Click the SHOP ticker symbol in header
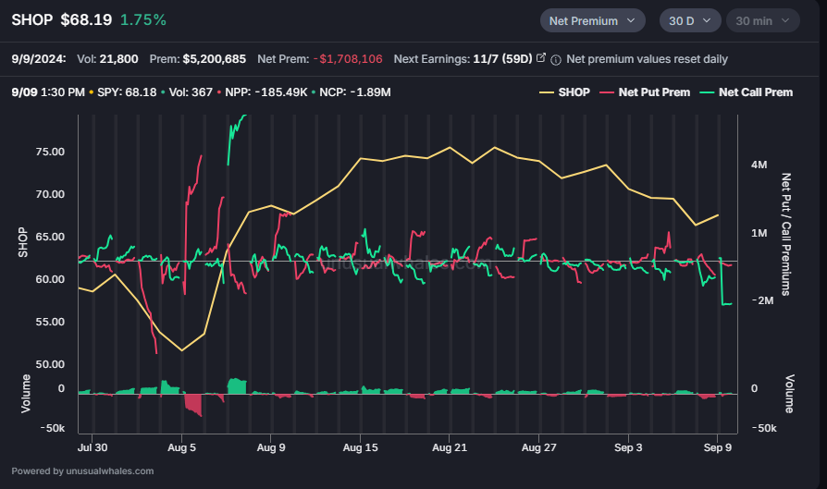 click(32, 20)
